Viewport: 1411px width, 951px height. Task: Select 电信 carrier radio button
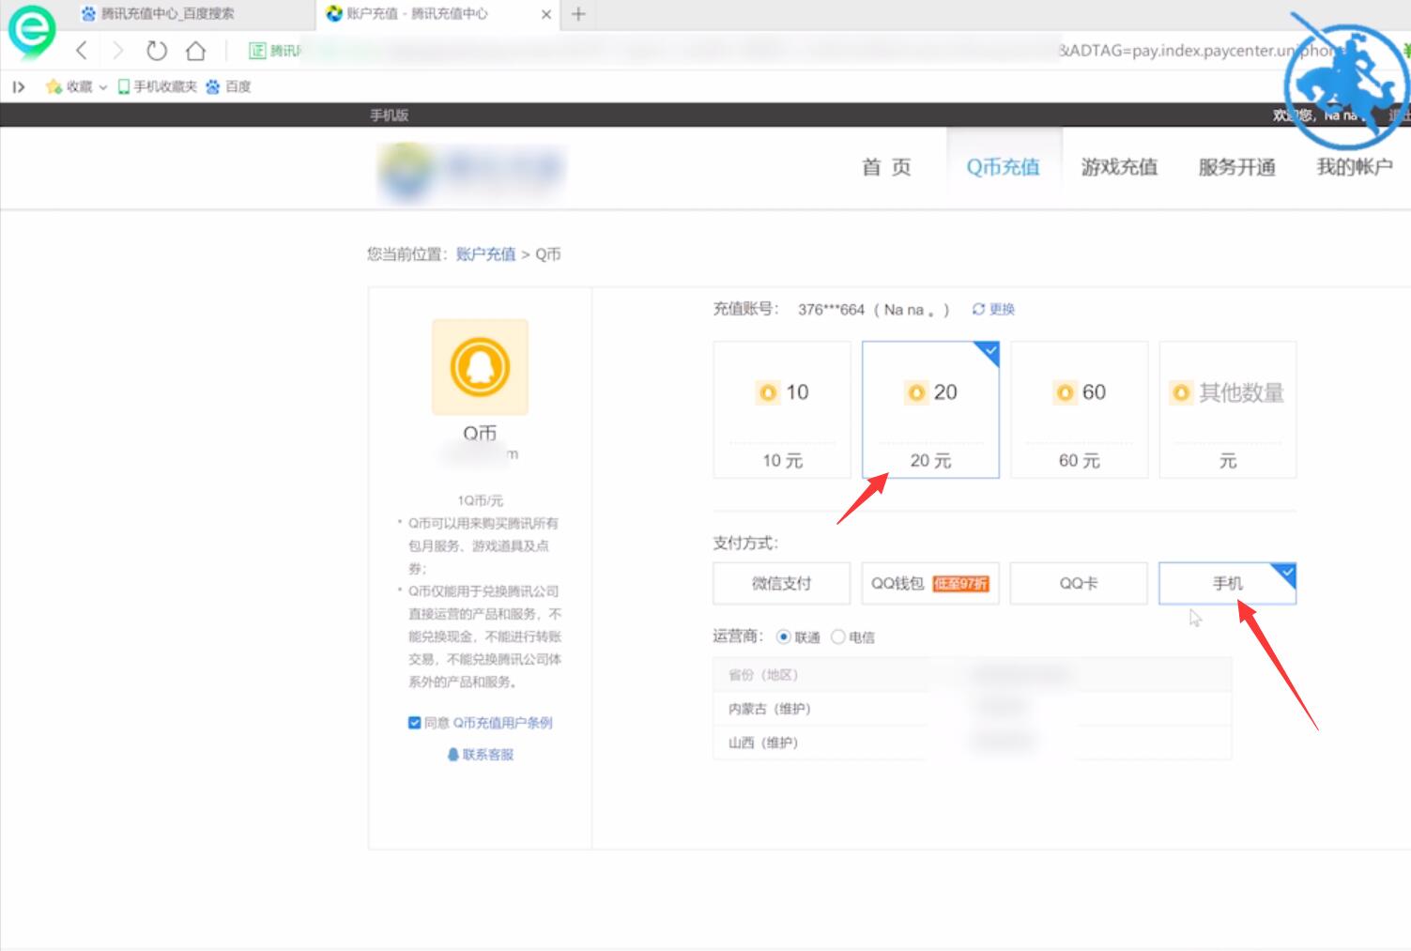coord(837,637)
